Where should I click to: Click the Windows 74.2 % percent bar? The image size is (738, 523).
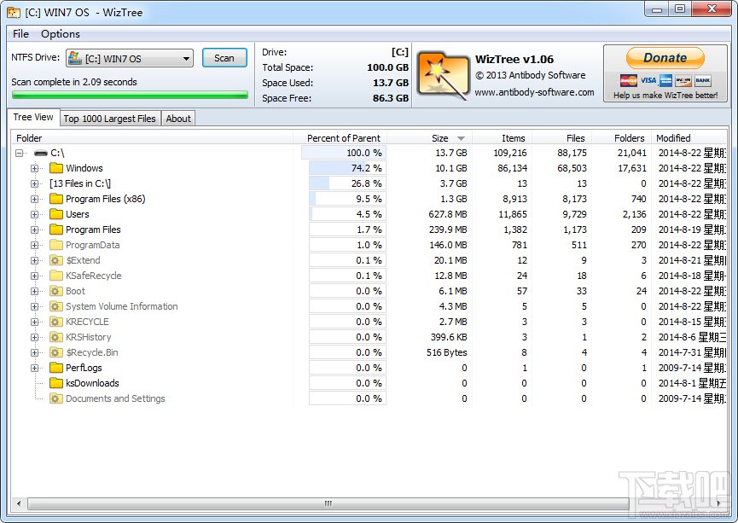click(347, 168)
